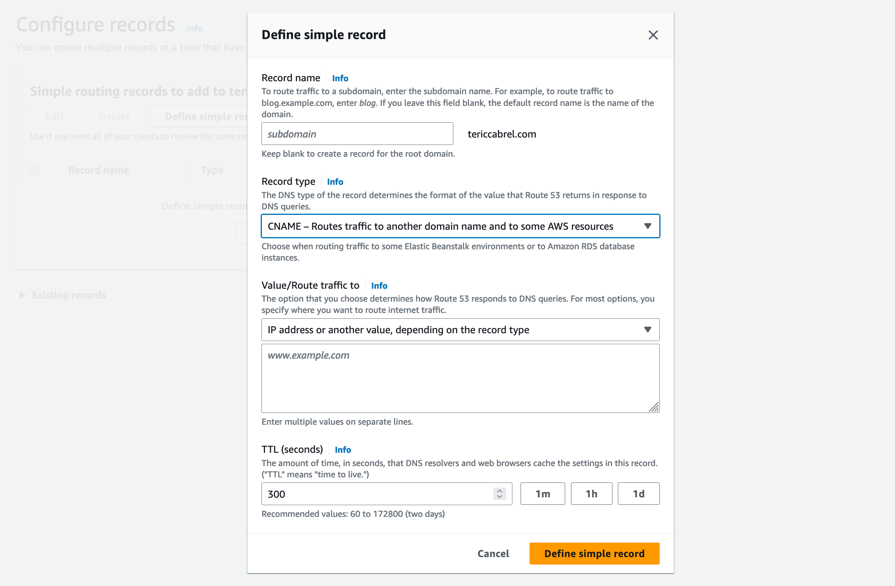Set TTL to 1m using preset button

542,493
